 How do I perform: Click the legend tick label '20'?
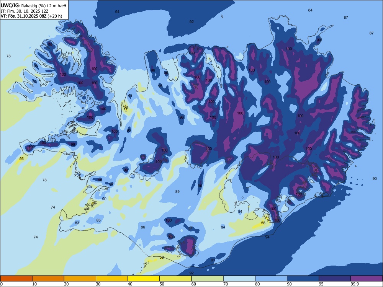(x=66, y=284)
